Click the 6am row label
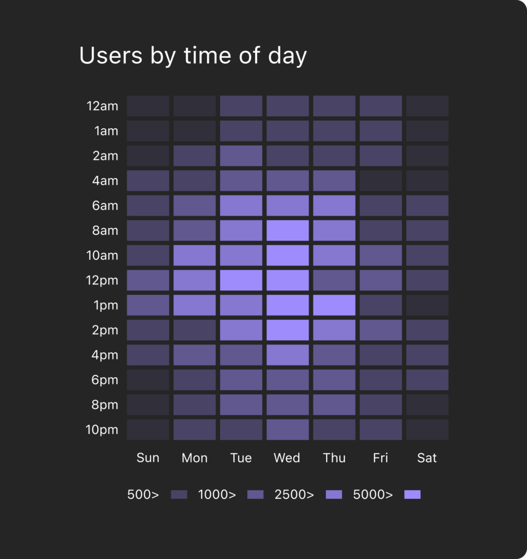This screenshot has height=559, width=527. point(105,206)
